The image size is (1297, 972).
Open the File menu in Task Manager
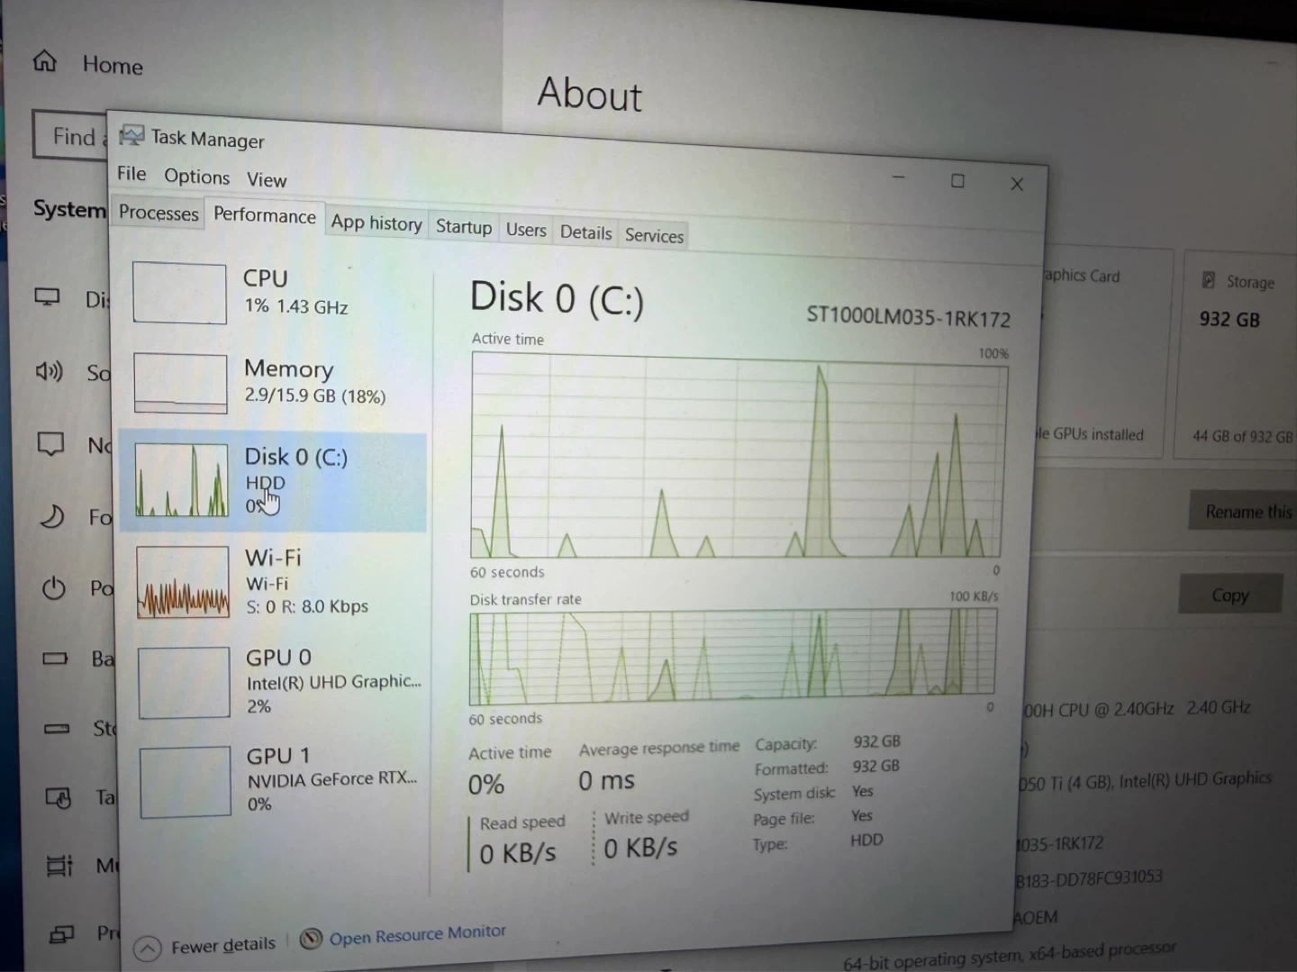click(132, 174)
